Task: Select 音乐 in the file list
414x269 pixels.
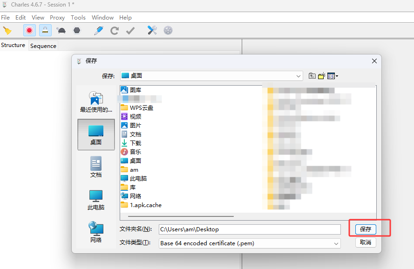Action: (131, 152)
